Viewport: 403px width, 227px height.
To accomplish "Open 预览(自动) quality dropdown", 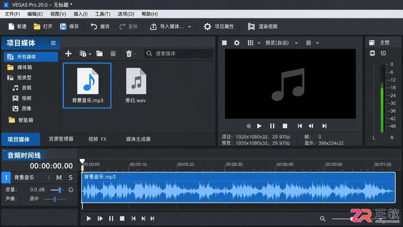I will pyautogui.click(x=281, y=43).
